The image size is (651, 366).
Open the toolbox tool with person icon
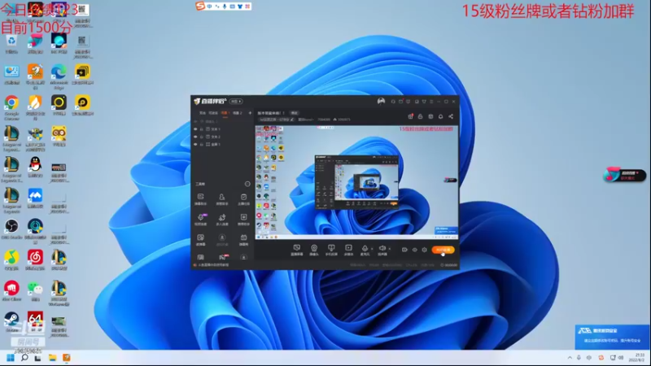(221, 198)
